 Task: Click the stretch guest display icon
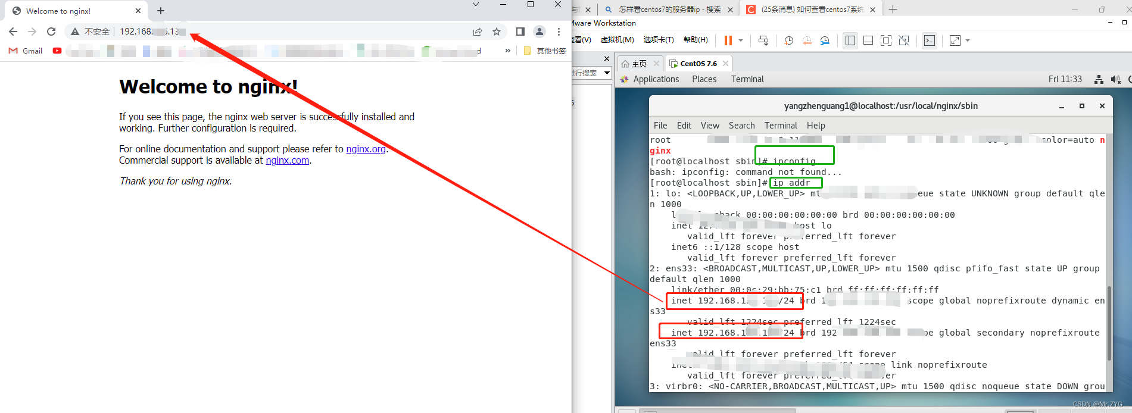pos(955,40)
